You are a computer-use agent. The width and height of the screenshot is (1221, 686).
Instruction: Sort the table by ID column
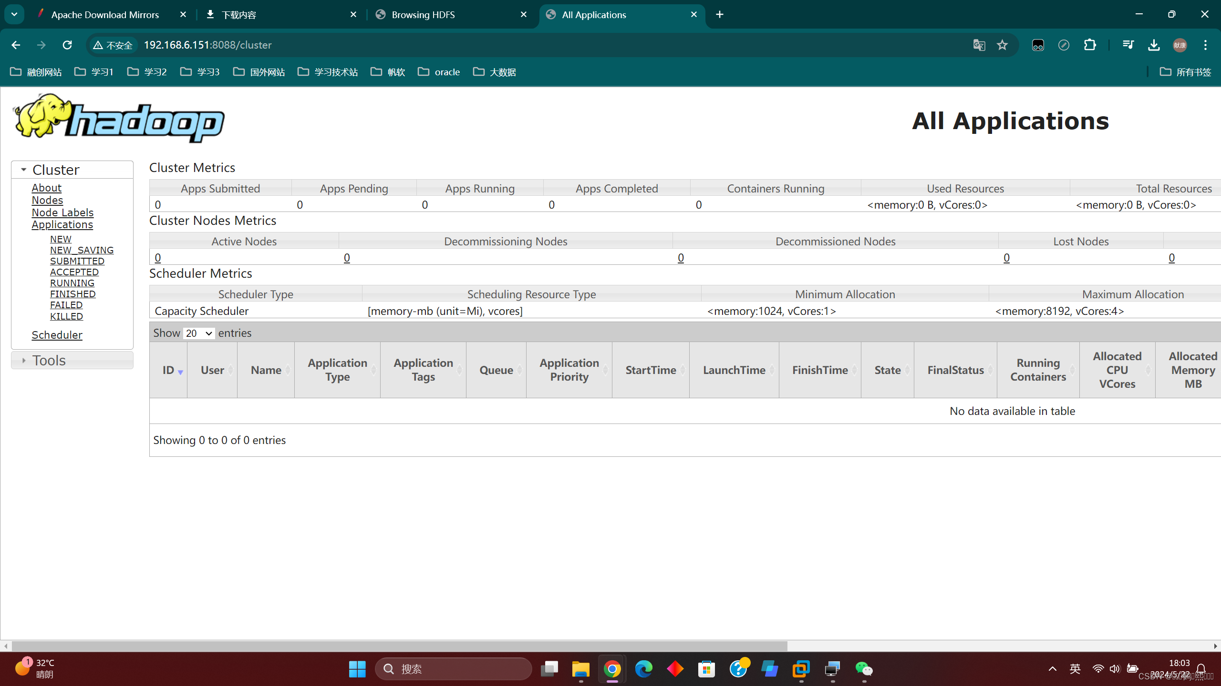tap(168, 370)
